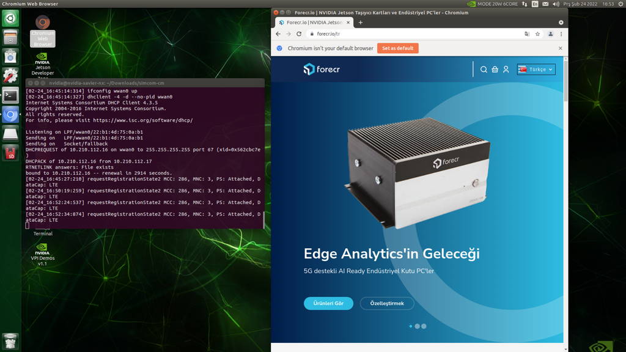Select NVIDIA Jetson Developer Zone desktop icon
Image resolution: width=626 pixels, height=352 pixels.
tap(43, 65)
